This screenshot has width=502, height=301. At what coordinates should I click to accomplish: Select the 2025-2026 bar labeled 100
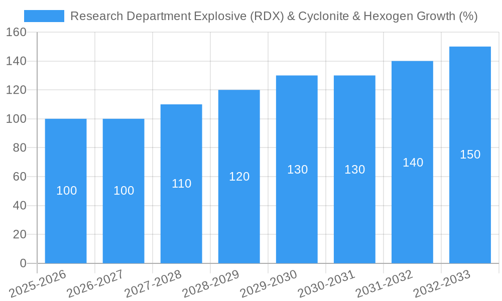pyautogui.click(x=66, y=191)
